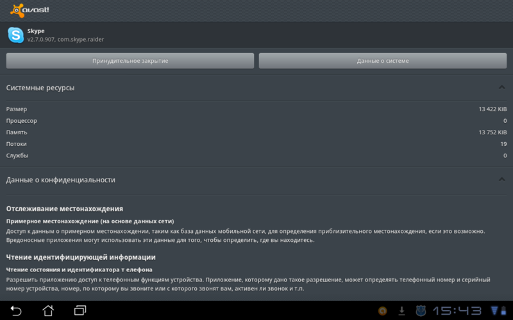Click the avast! logo in header
The image size is (513, 320).
click(x=29, y=10)
